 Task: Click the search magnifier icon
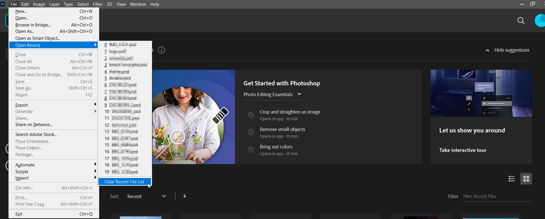[x=521, y=21]
